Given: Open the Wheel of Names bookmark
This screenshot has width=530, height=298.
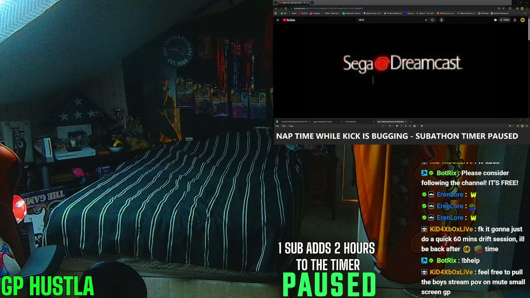Looking at the screenshot, I should point(467,13).
